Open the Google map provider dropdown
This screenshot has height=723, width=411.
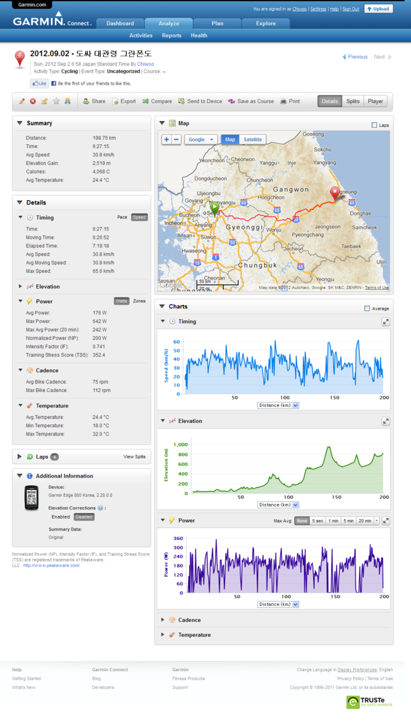201,139
